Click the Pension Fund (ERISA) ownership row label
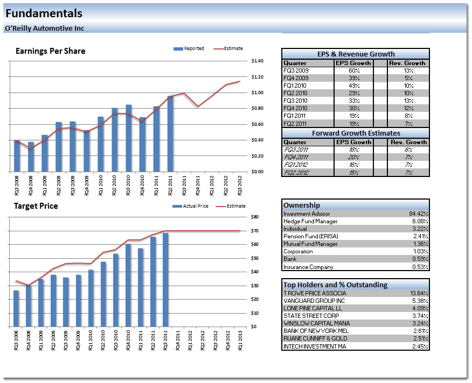472x383 pixels. pyautogui.click(x=311, y=236)
